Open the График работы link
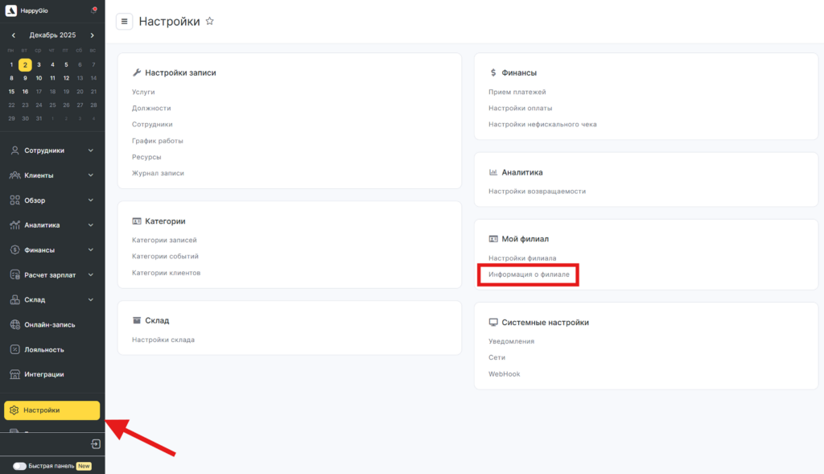Screen dimensions: 824x474 click(x=157, y=141)
